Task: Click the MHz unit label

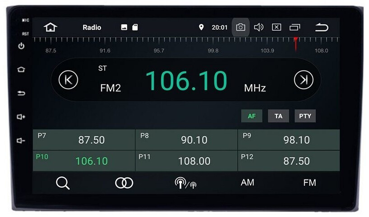Action: tap(255, 88)
